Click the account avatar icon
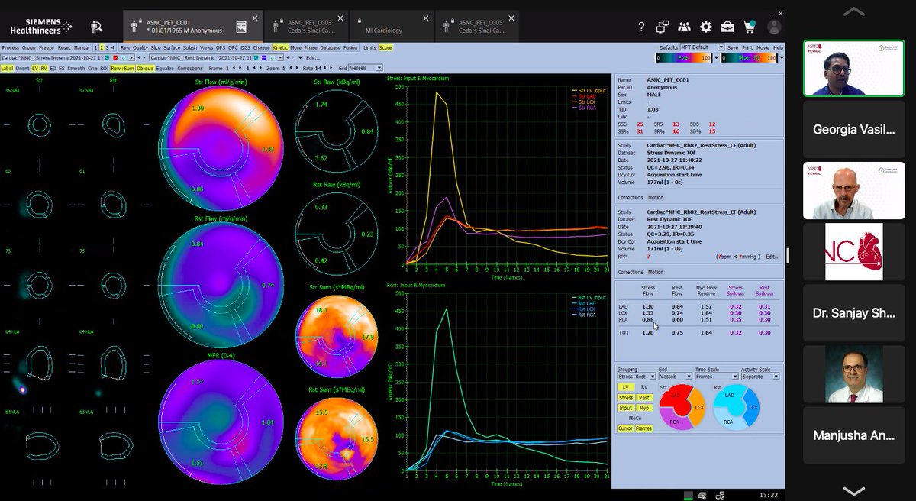The image size is (916, 501). click(774, 27)
